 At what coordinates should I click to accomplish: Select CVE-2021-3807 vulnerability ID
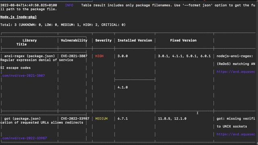(x=74, y=56)
